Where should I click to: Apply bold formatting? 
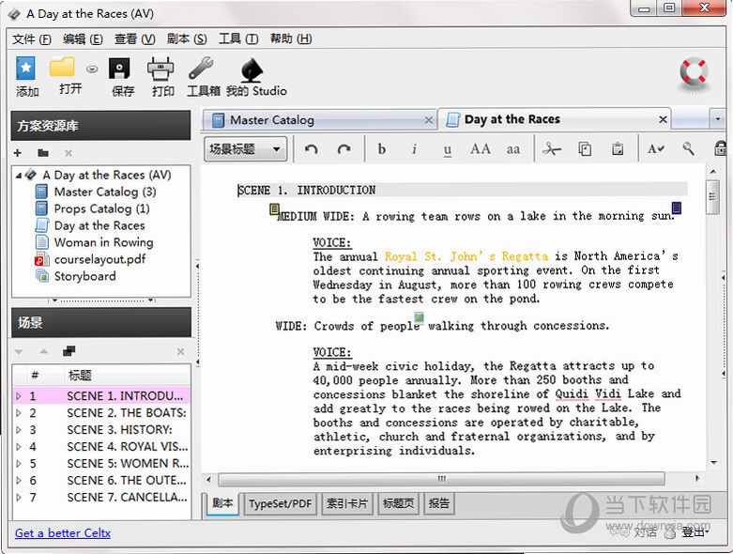[382, 149]
